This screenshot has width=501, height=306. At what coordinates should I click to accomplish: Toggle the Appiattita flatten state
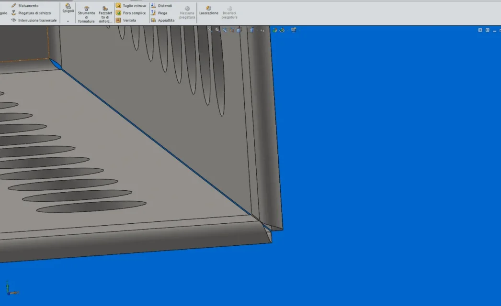163,20
